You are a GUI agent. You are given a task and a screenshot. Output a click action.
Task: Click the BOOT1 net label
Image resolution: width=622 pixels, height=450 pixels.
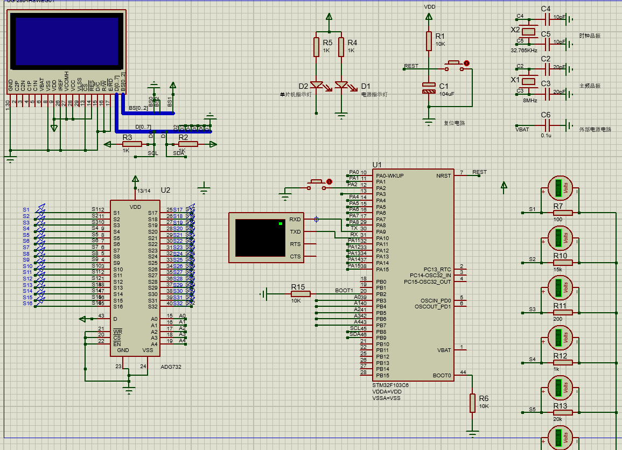tap(344, 291)
